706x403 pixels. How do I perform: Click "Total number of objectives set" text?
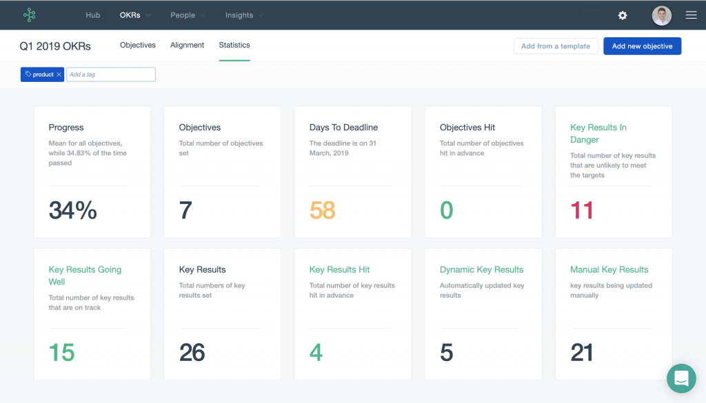pos(221,148)
